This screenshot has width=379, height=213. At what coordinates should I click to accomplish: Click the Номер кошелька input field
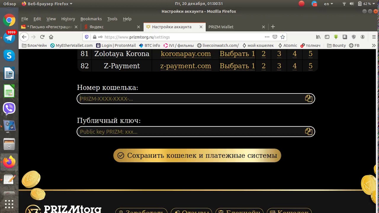coord(196,99)
